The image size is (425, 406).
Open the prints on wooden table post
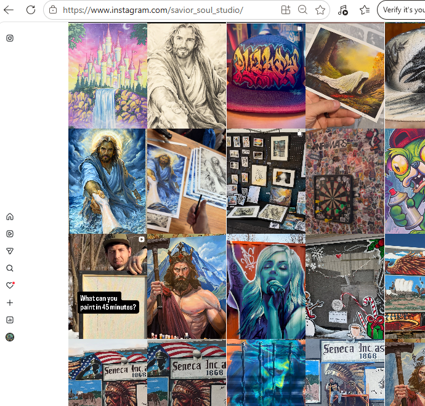187,181
